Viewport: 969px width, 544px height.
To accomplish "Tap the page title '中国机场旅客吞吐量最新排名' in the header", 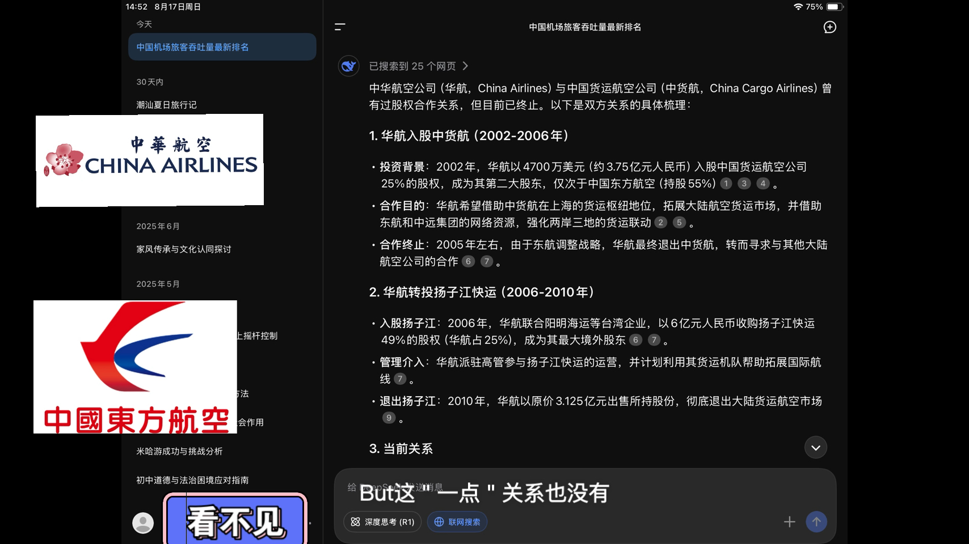I will coord(585,27).
